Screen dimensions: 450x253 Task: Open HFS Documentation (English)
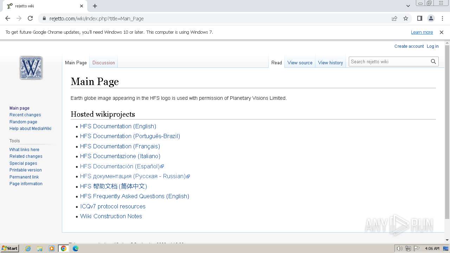[118, 126]
